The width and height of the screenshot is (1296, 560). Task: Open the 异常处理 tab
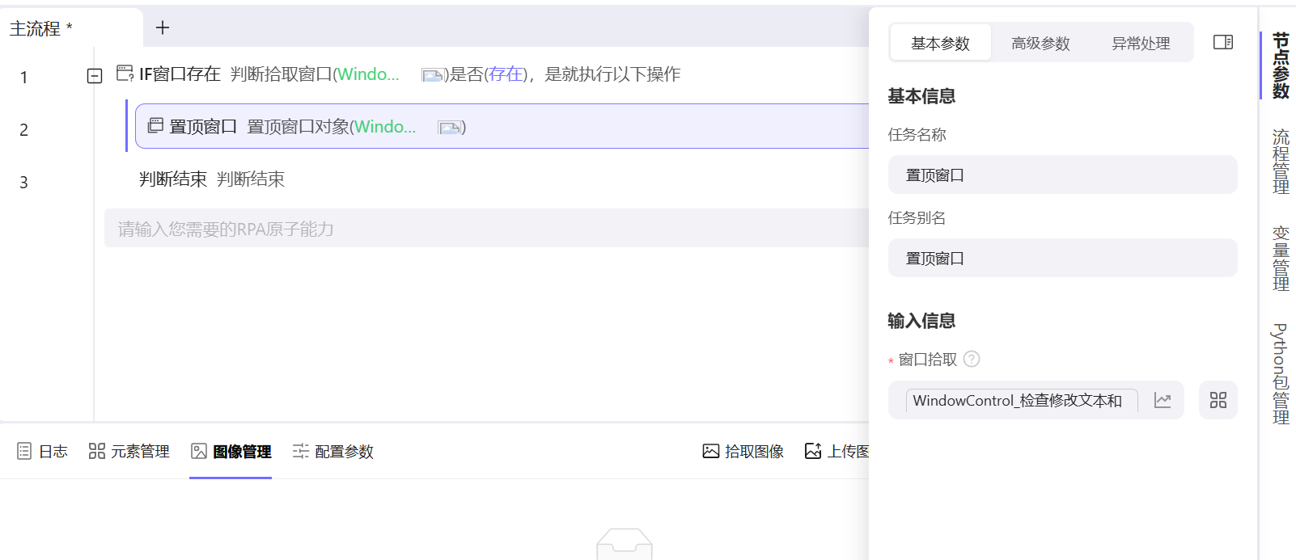pyautogui.click(x=1141, y=43)
